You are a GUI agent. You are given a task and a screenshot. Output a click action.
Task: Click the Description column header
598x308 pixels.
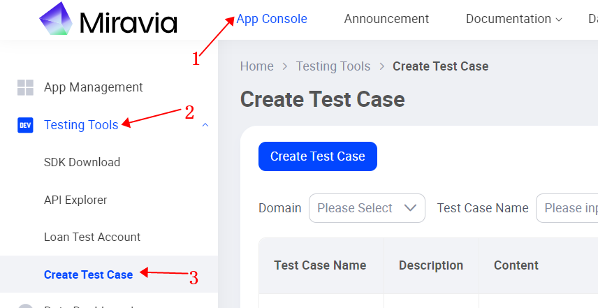tap(430, 265)
